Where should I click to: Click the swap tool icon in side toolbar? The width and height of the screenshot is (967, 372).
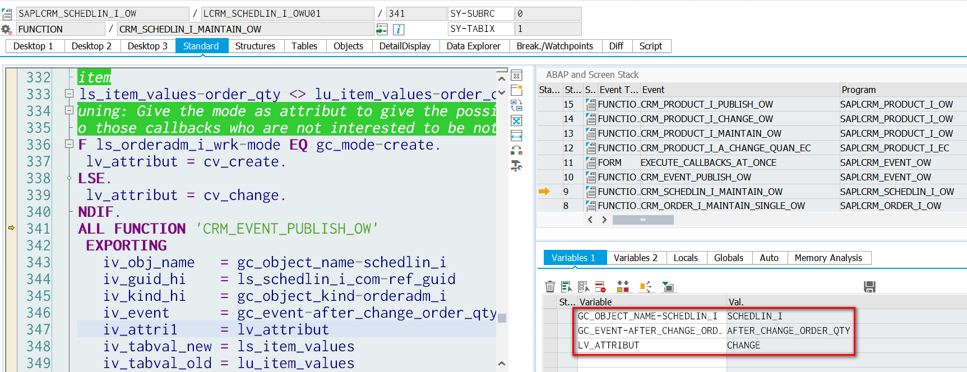click(516, 105)
